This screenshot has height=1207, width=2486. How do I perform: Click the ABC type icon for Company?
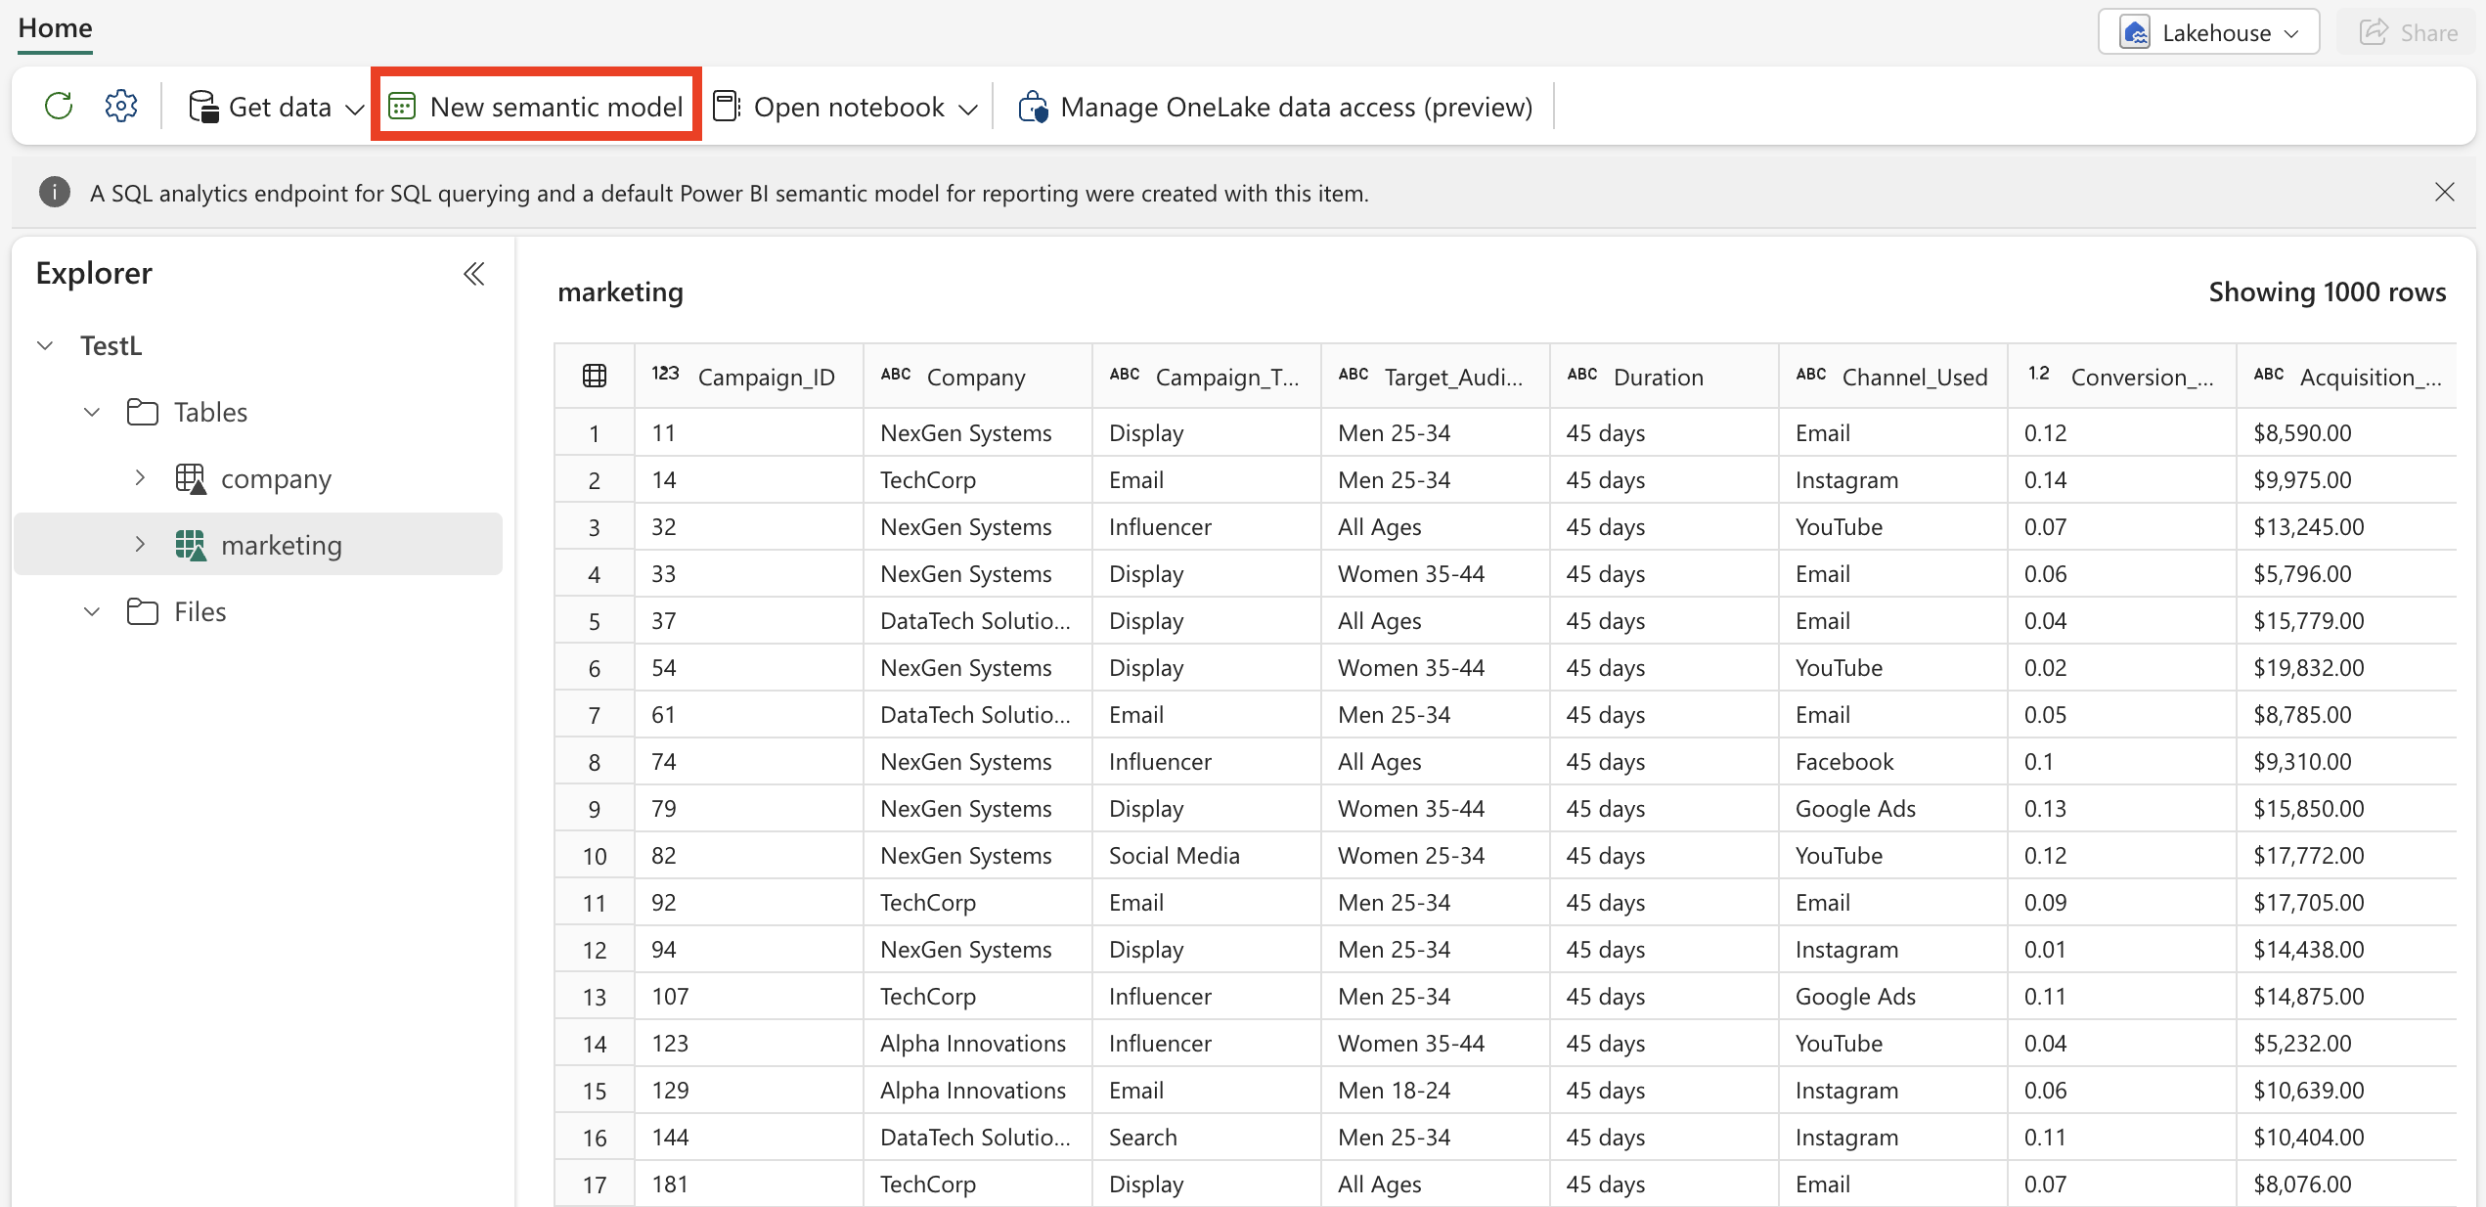click(x=896, y=374)
